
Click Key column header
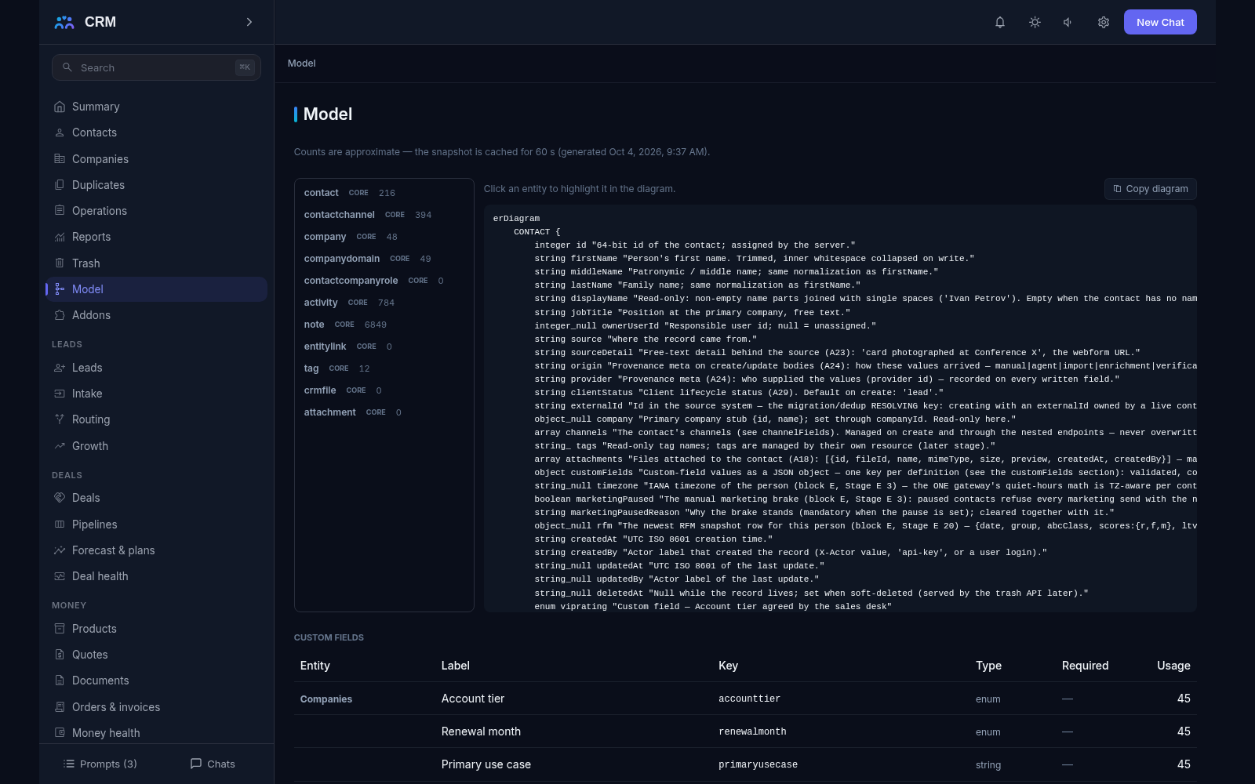click(x=728, y=666)
